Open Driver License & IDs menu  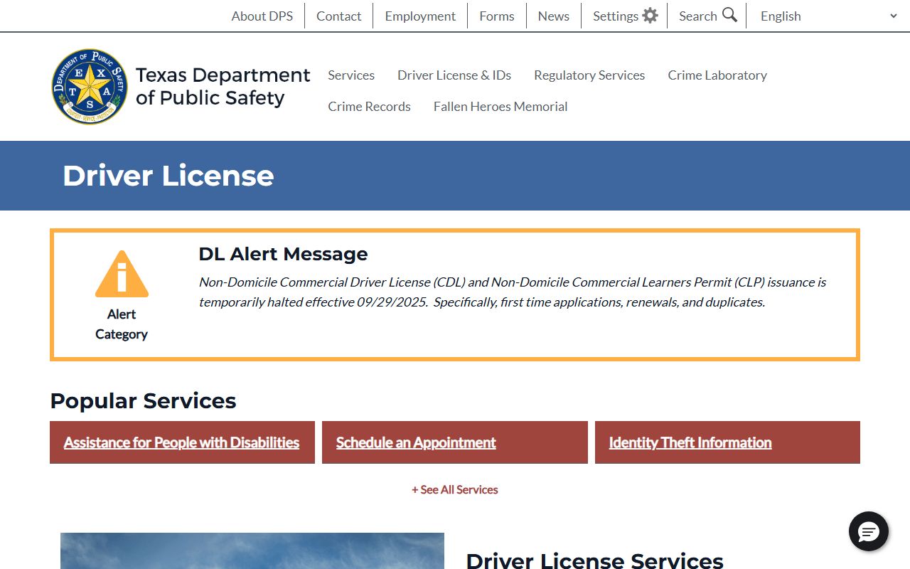click(454, 75)
